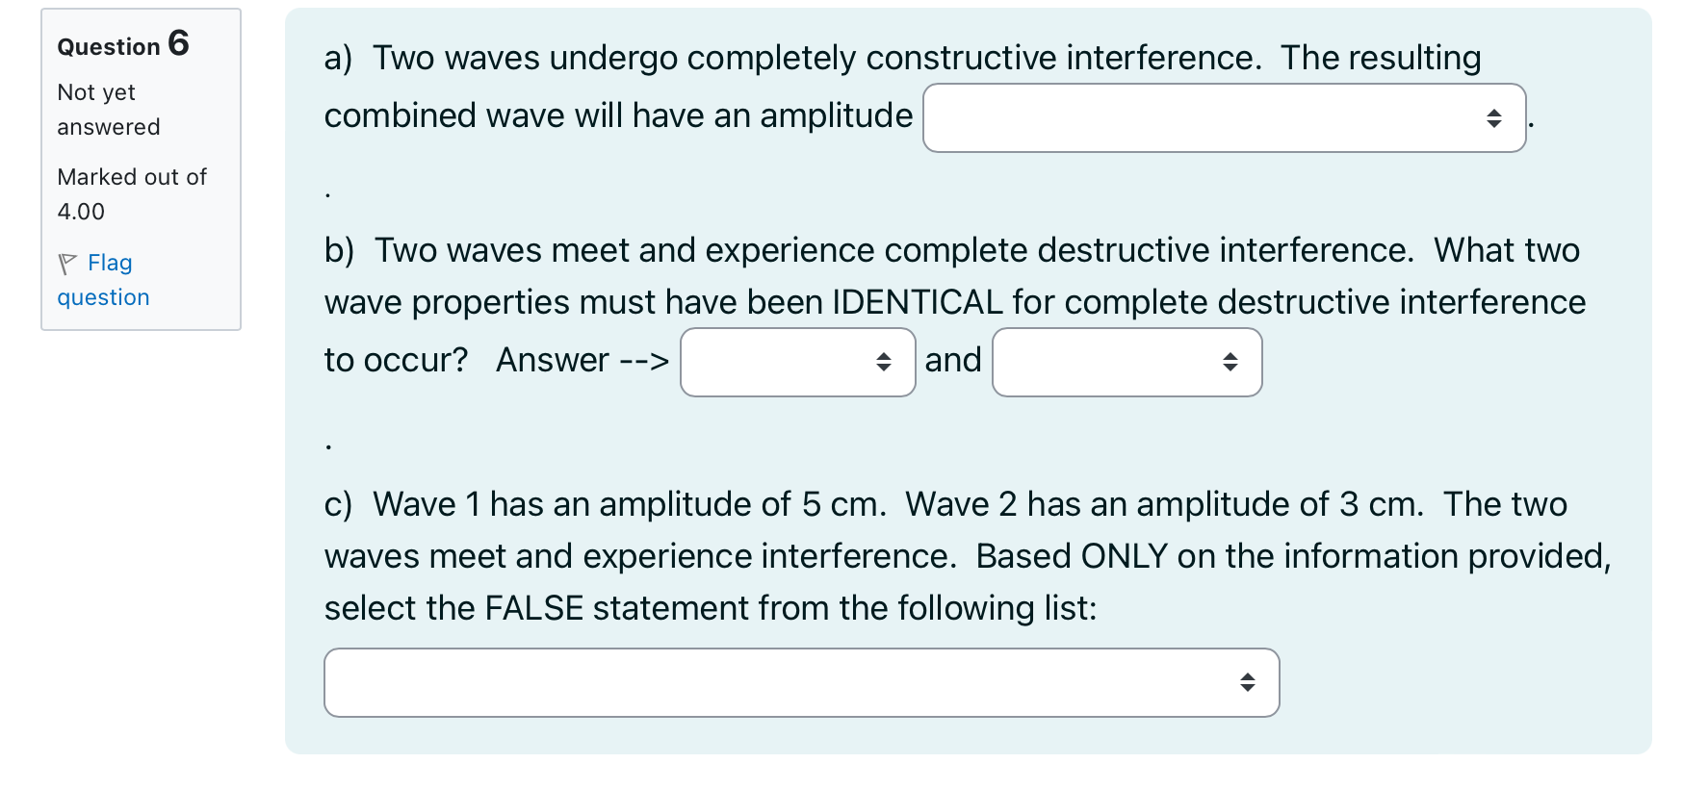Click the up-down arrows in the amplitude selector

coord(1494,118)
